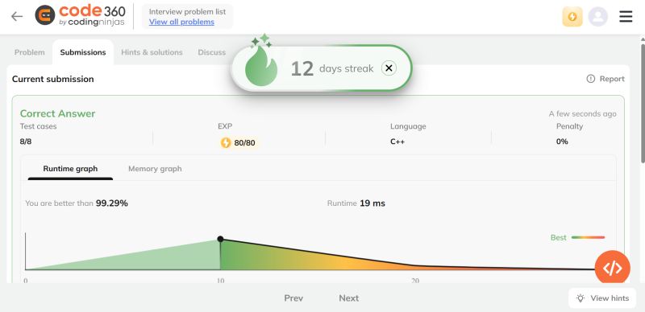Open the Hints & solutions tab

[152, 52]
